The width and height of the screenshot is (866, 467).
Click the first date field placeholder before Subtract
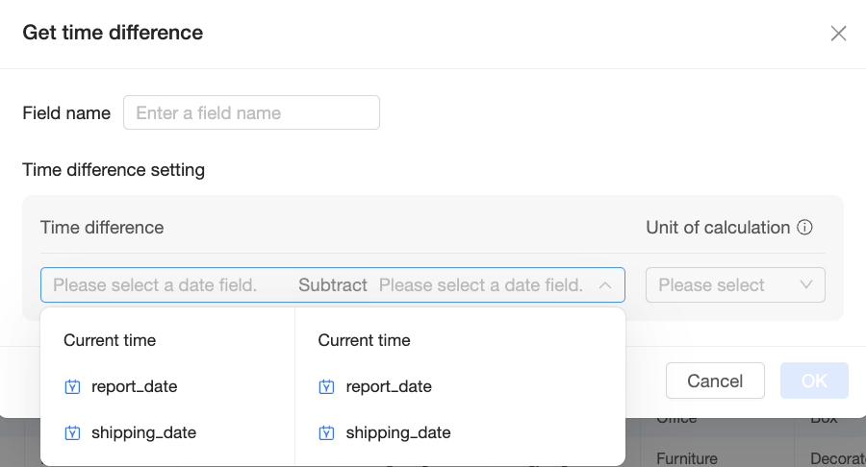(x=155, y=285)
